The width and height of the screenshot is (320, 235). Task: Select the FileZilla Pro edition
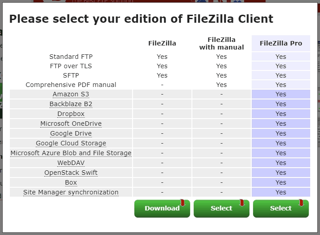281,208
